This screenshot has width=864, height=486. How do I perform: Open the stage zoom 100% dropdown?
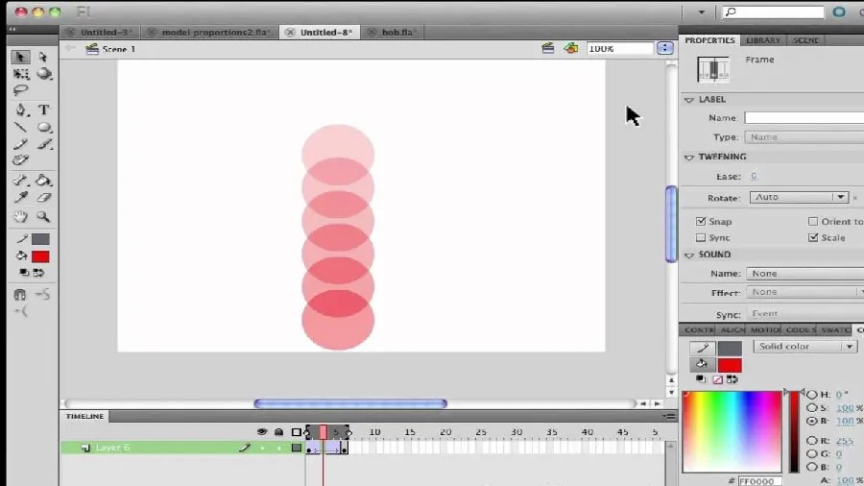pyautogui.click(x=665, y=48)
